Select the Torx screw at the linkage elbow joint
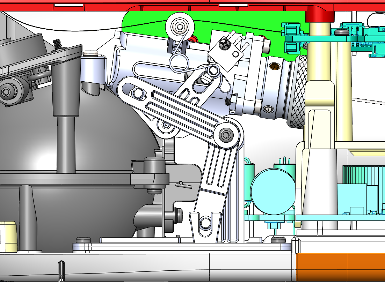 tap(226, 135)
